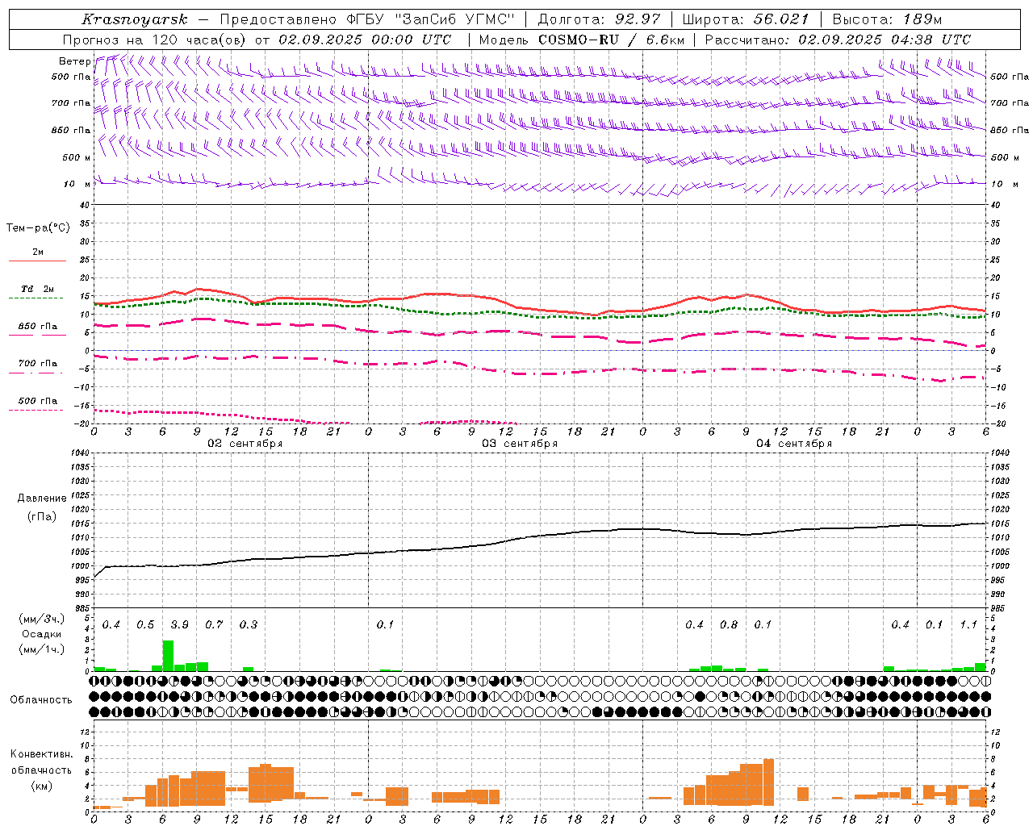1033x826 pixels.
Task: Click the 3.9 precipitation total value
Action: [180, 625]
